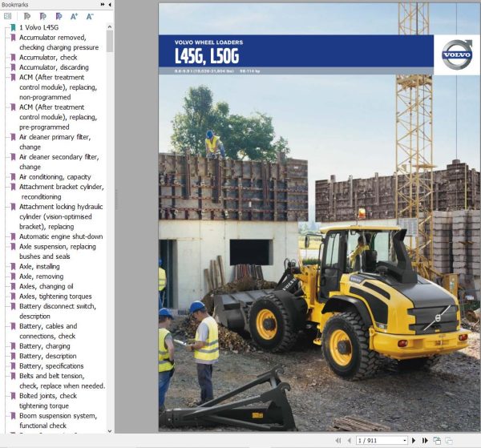Viewport: 481px width, 448px height.
Task: Go to the previous page arrow
Action: [x=349, y=441]
